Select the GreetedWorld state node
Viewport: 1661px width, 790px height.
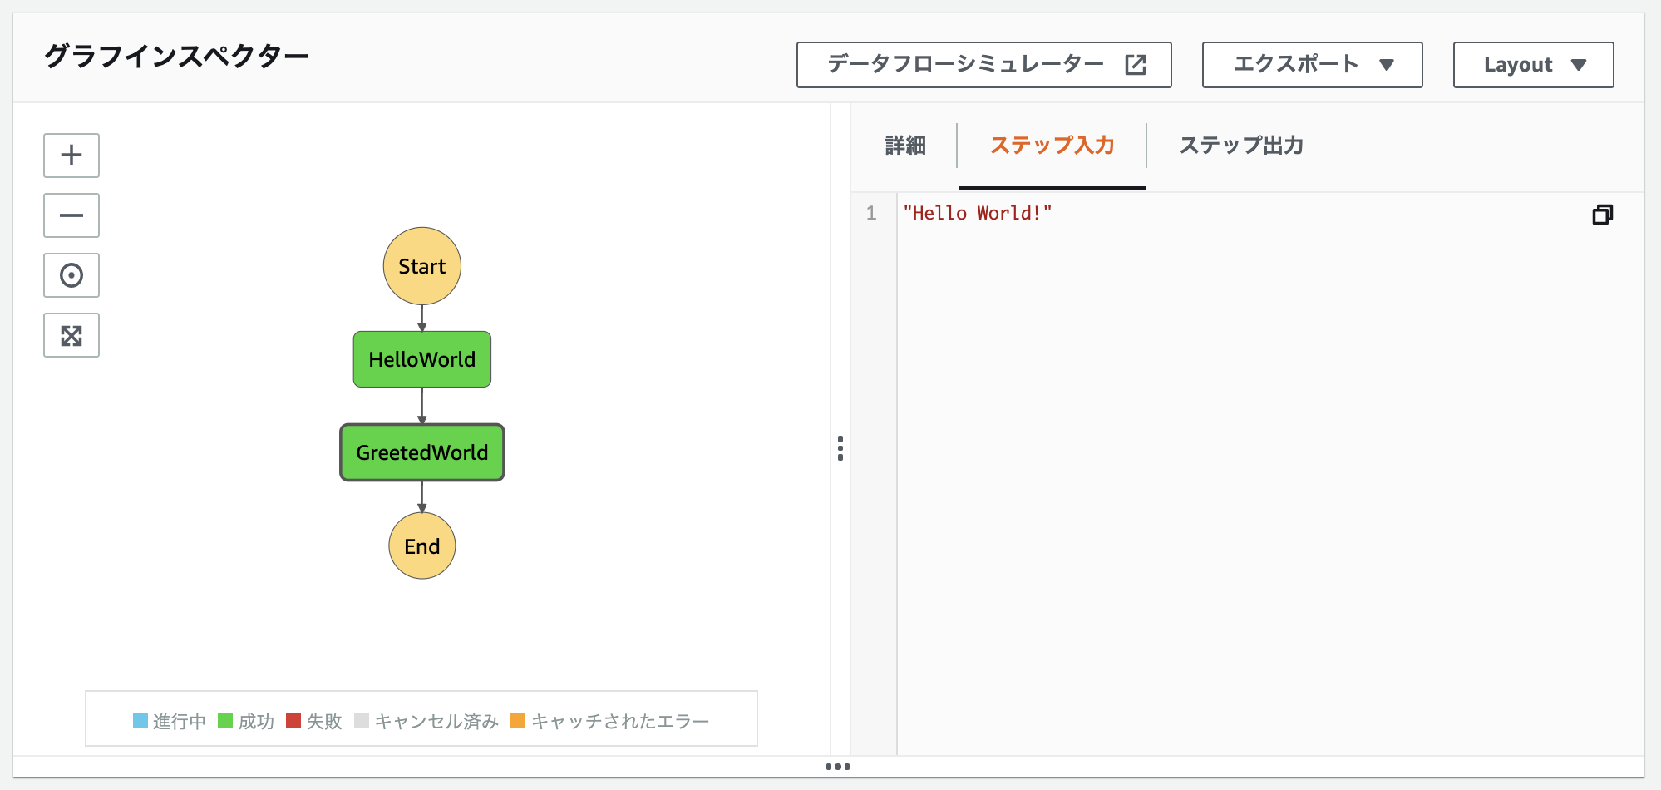click(421, 452)
